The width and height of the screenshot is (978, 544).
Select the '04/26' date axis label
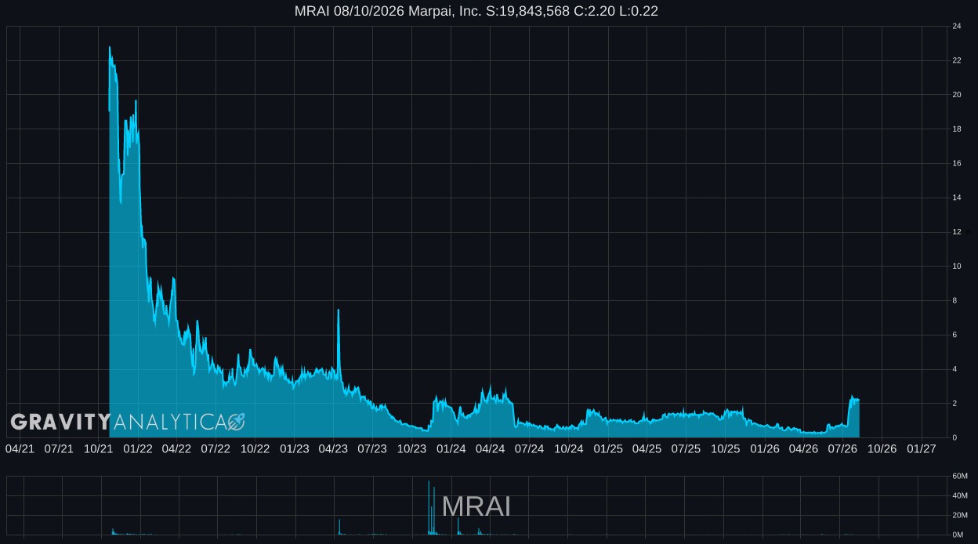tap(803, 448)
